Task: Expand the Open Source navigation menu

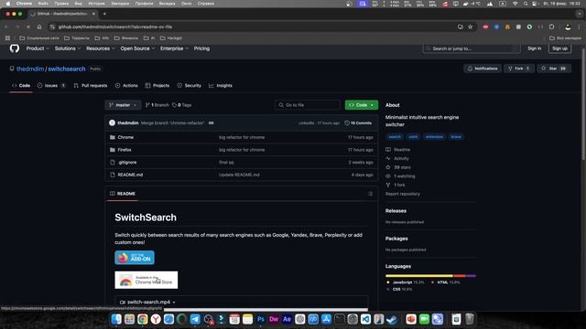Action: (137, 48)
